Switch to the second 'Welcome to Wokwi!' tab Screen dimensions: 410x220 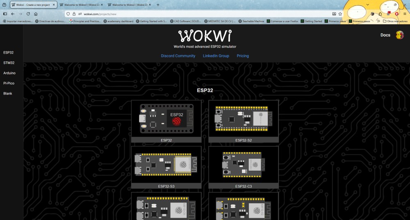click(81, 4)
